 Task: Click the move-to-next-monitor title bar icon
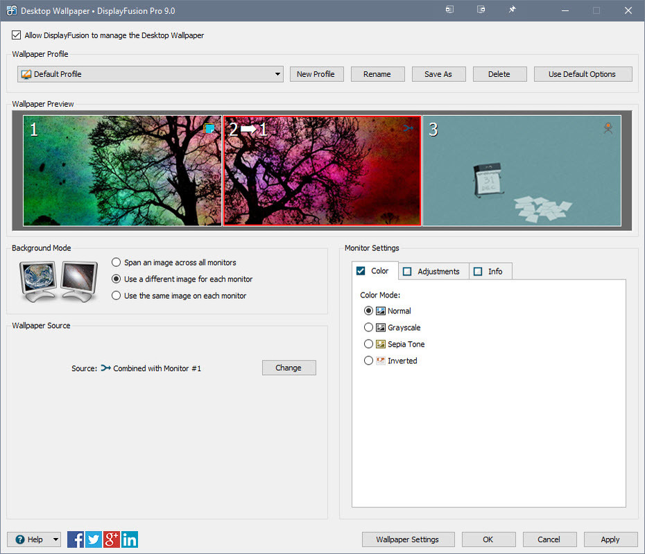(449, 10)
